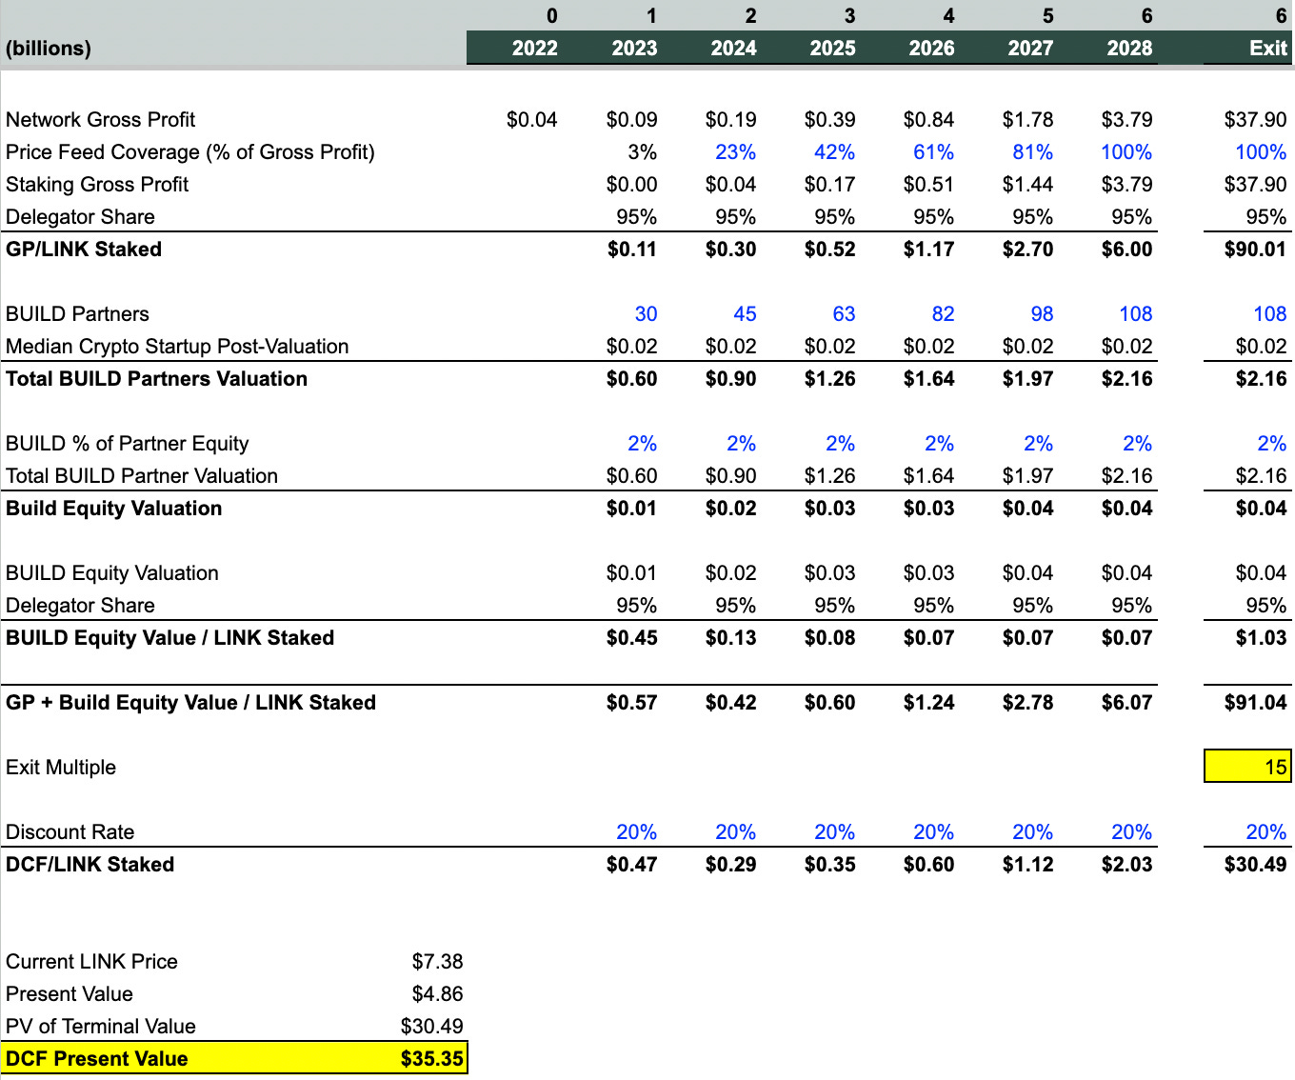This screenshot has height=1080, width=1295.
Task: Select BUILD % of Partner Equity label
Action: [127, 443]
